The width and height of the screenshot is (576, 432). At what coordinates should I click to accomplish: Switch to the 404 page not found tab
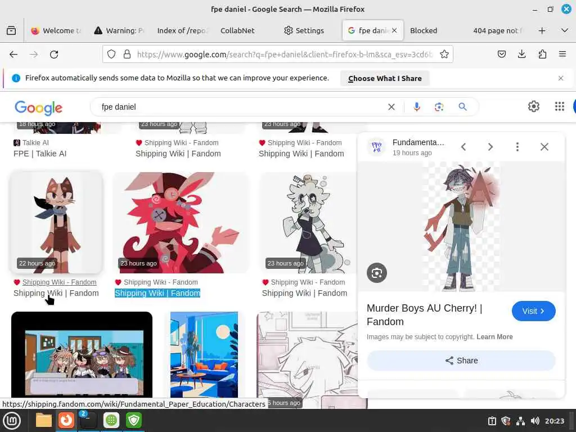tap(497, 30)
